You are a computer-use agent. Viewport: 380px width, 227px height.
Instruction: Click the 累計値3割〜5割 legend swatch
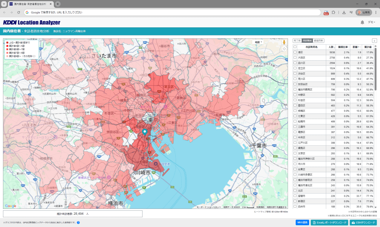pos(7,46)
